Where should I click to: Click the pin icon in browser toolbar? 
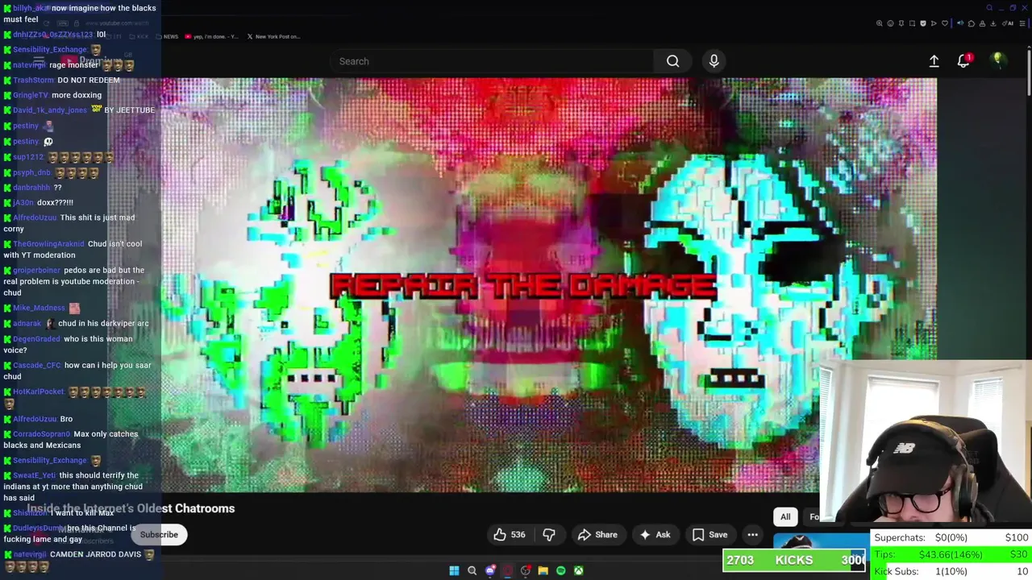(x=901, y=23)
